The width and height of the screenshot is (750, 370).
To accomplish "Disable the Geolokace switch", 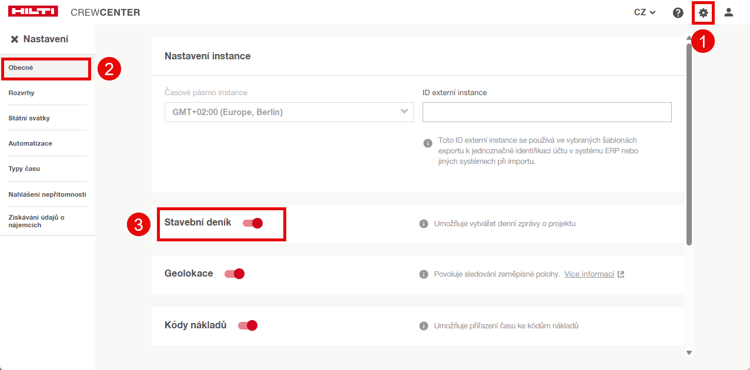I will (x=235, y=274).
